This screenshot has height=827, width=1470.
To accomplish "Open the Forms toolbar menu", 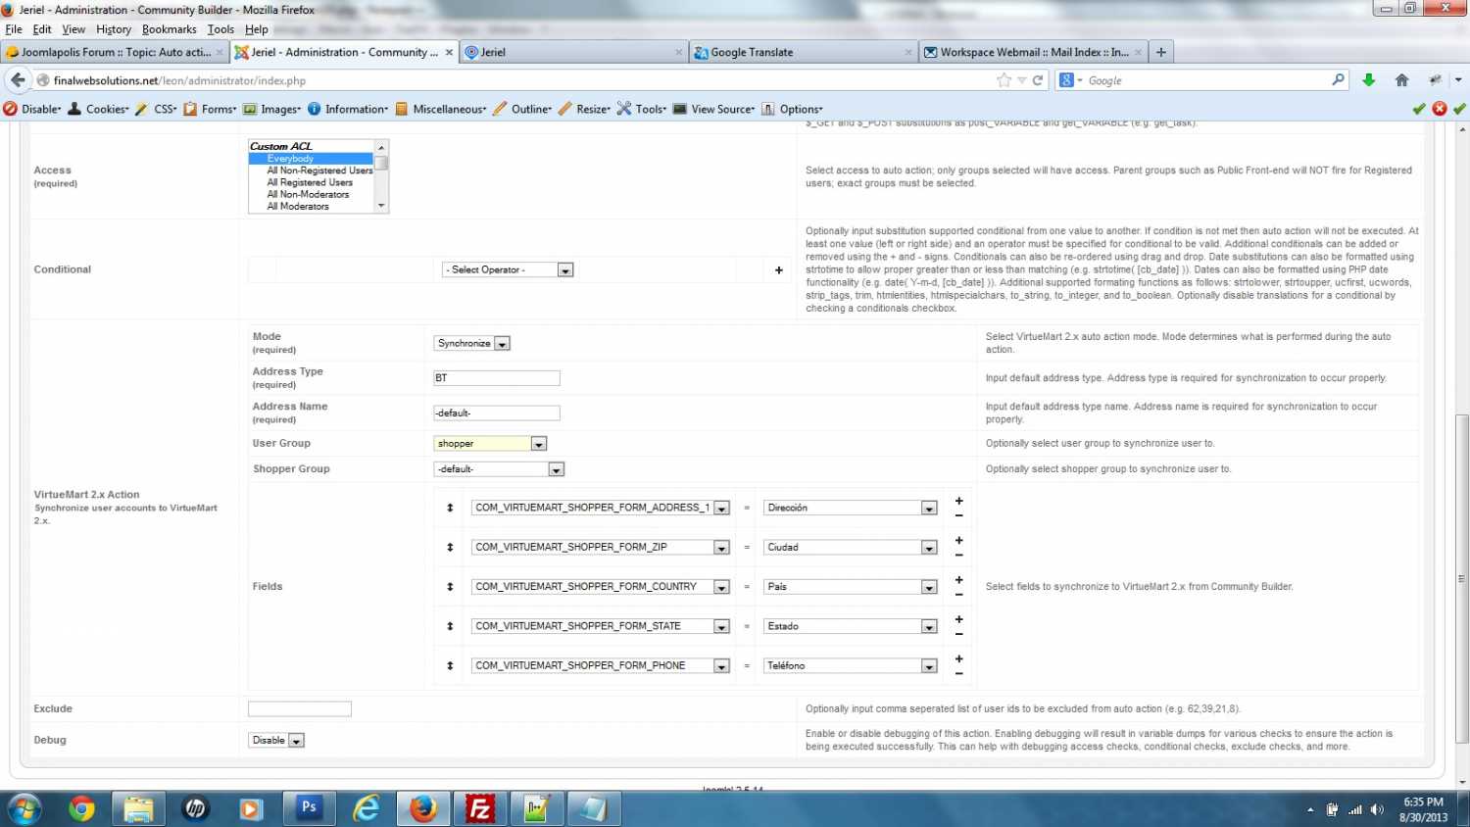I will click(x=210, y=109).
